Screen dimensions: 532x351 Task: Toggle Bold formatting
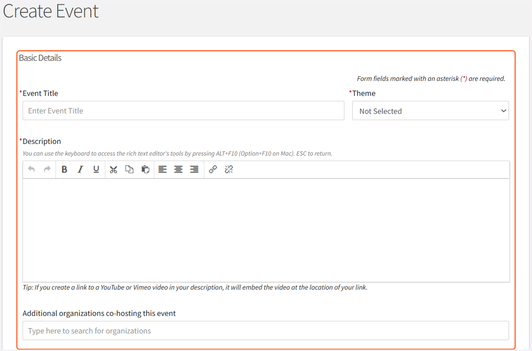click(64, 169)
